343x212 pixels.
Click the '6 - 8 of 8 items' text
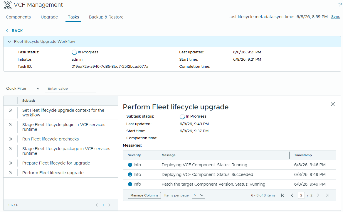[263, 195]
